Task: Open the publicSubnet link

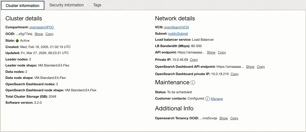Action: 178,34
